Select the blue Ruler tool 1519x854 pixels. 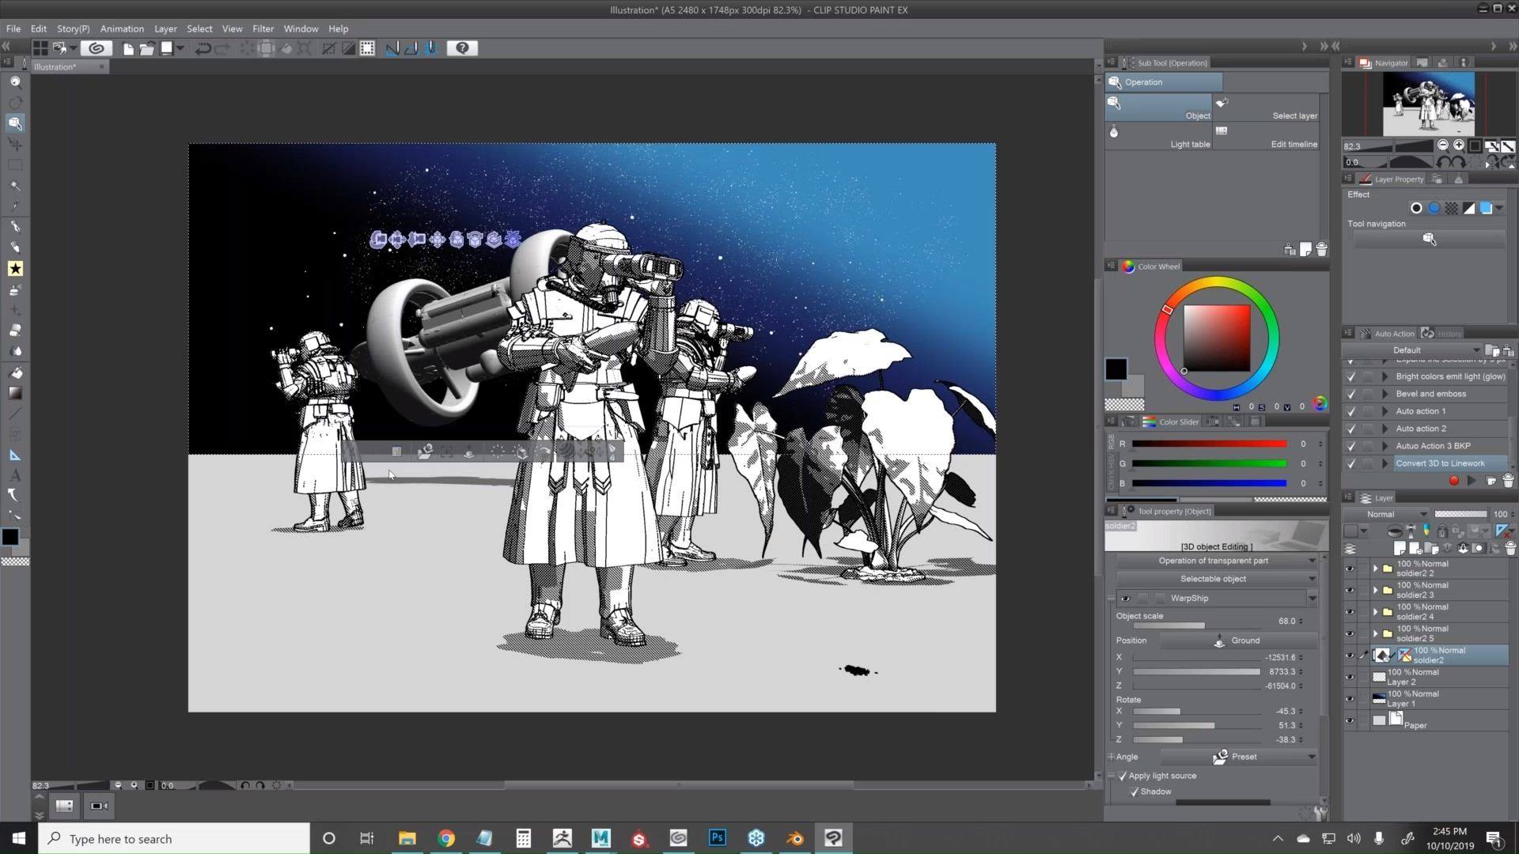(x=15, y=455)
